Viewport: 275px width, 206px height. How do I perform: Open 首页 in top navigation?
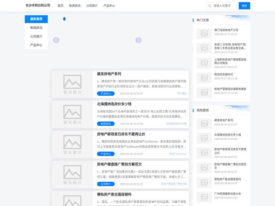(60, 6)
